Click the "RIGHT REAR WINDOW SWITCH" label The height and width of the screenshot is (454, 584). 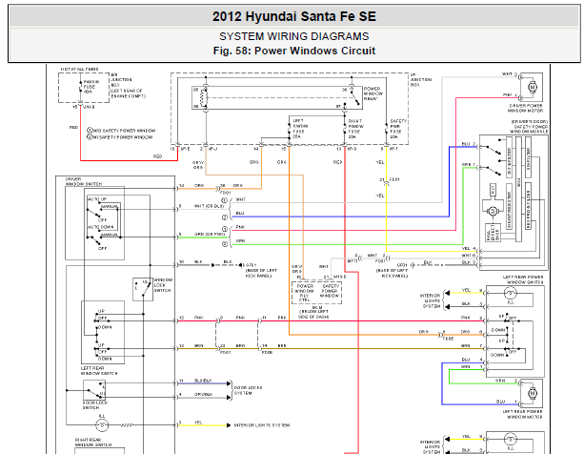click(x=93, y=443)
